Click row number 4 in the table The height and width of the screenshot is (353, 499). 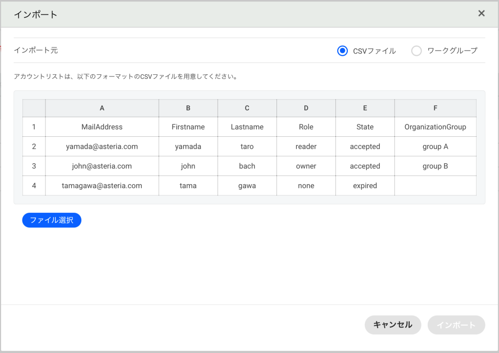click(x=34, y=185)
